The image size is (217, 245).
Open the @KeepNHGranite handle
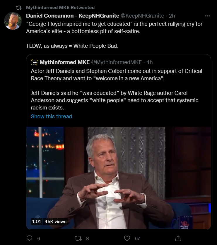coord(142,16)
